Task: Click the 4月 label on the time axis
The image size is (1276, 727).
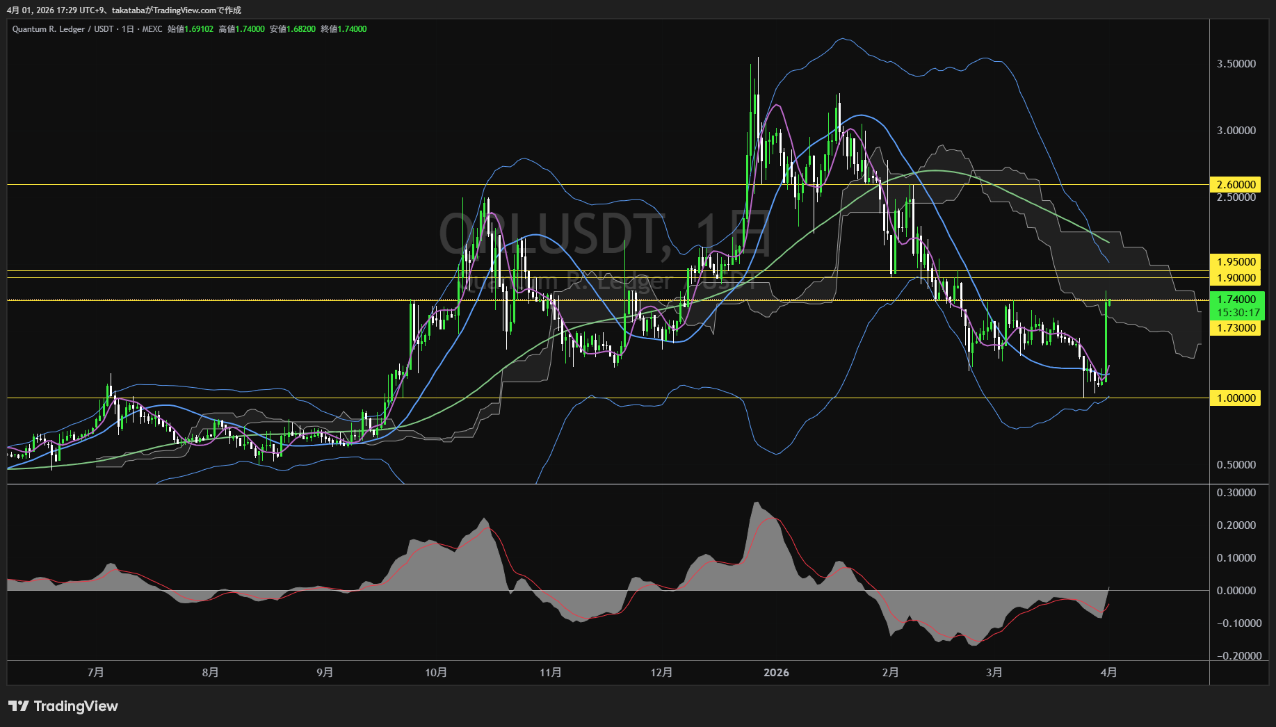Action: (x=1109, y=673)
